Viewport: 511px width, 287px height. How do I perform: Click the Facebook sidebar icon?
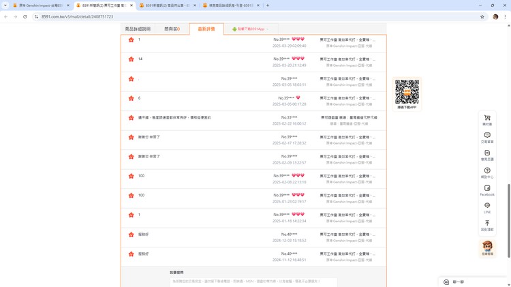click(x=487, y=190)
